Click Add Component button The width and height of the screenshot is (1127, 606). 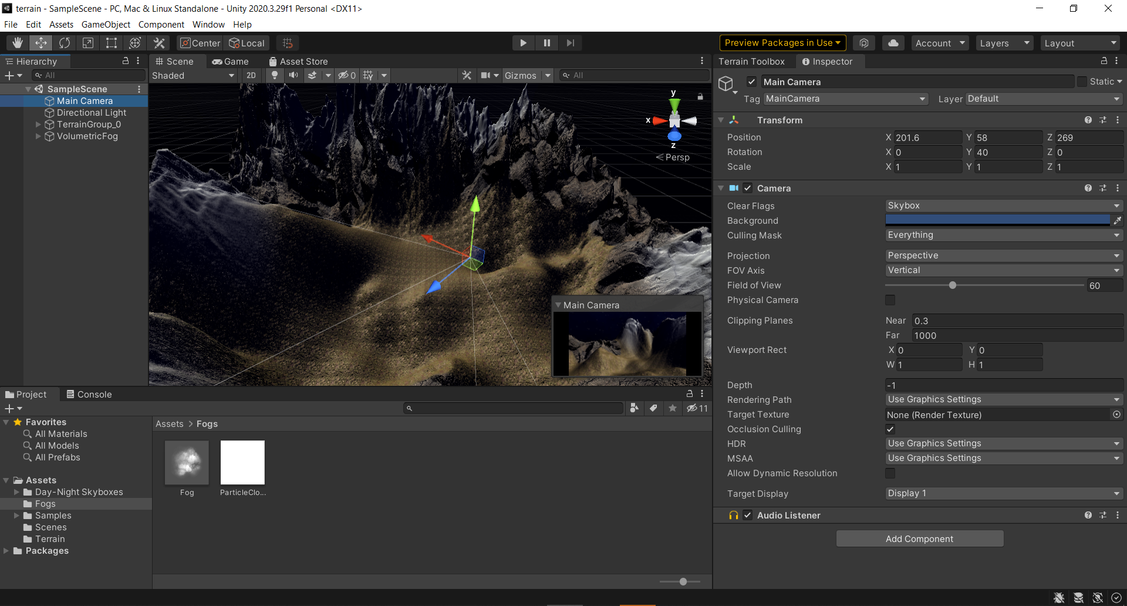(920, 538)
